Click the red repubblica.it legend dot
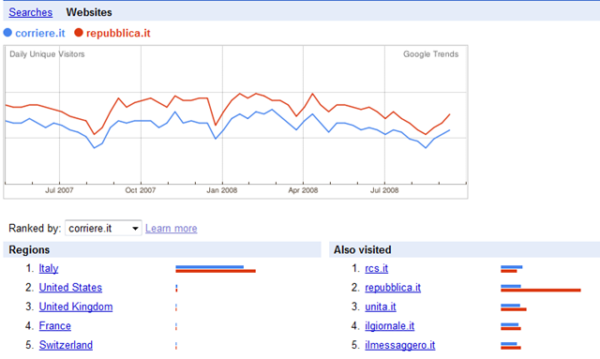This screenshot has height=359, width=600. [x=79, y=33]
